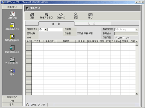Click the header check icon beside 대출/반납
145x108 pixels.
pos(27,8)
